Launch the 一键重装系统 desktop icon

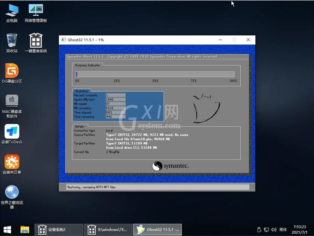coord(35,43)
